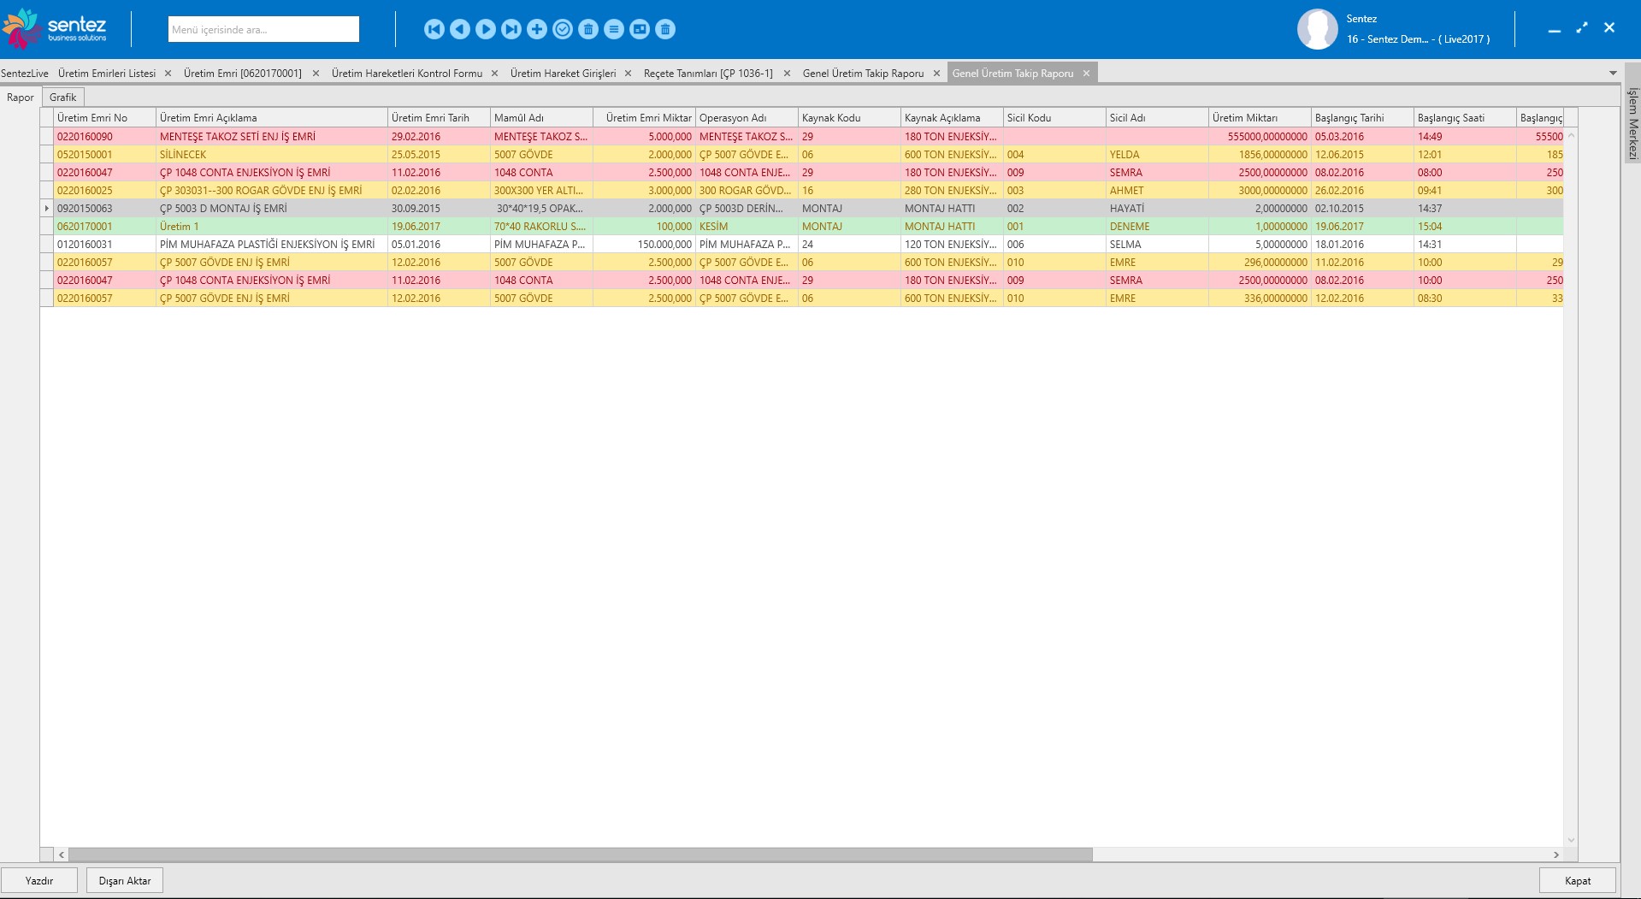Jump to last record icon
The height and width of the screenshot is (899, 1641).
pos(511,29)
